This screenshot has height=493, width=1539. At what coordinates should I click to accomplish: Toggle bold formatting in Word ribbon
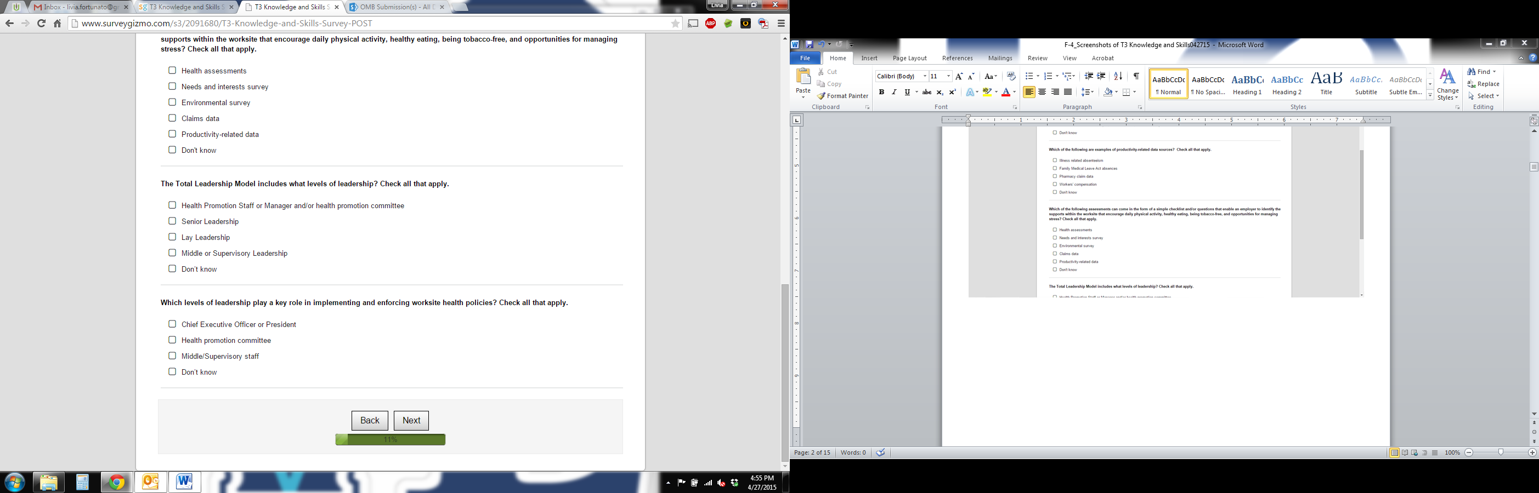[881, 92]
